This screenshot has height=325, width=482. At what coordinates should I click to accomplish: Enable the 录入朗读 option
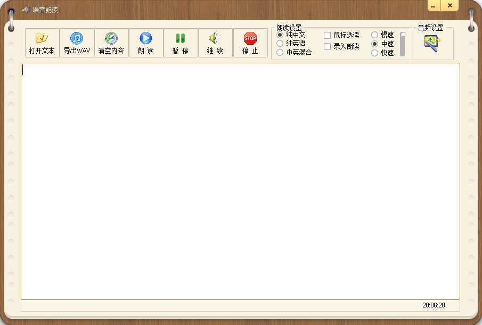click(x=328, y=46)
